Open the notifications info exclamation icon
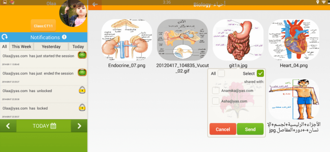This screenshot has width=330, height=152. tap(64, 37)
